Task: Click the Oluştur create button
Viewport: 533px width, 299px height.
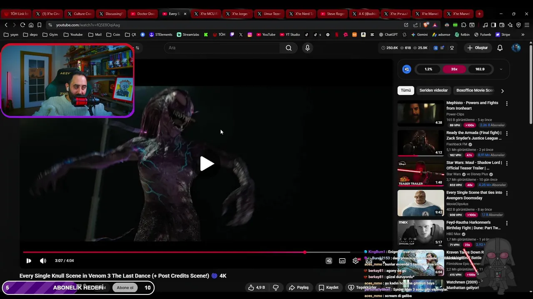Action: coord(477,48)
